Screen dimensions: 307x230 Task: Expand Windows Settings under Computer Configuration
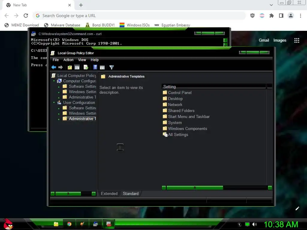(59, 92)
